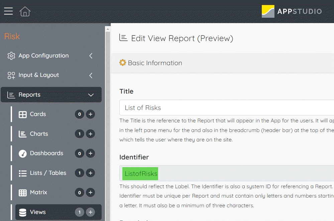The image size is (334, 221).
Task: Click the Input & Layout grid icon
Action: pyautogui.click(x=11, y=76)
